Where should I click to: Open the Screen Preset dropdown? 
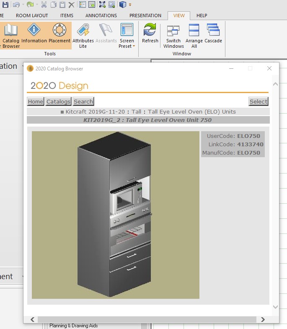point(127,36)
